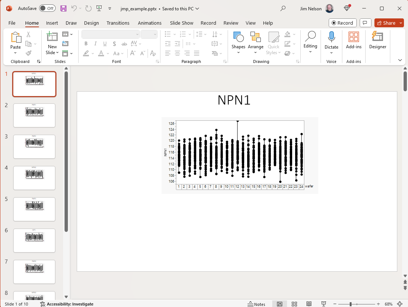Click the Format Painter icon
408x307 pixels.
click(x=28, y=53)
